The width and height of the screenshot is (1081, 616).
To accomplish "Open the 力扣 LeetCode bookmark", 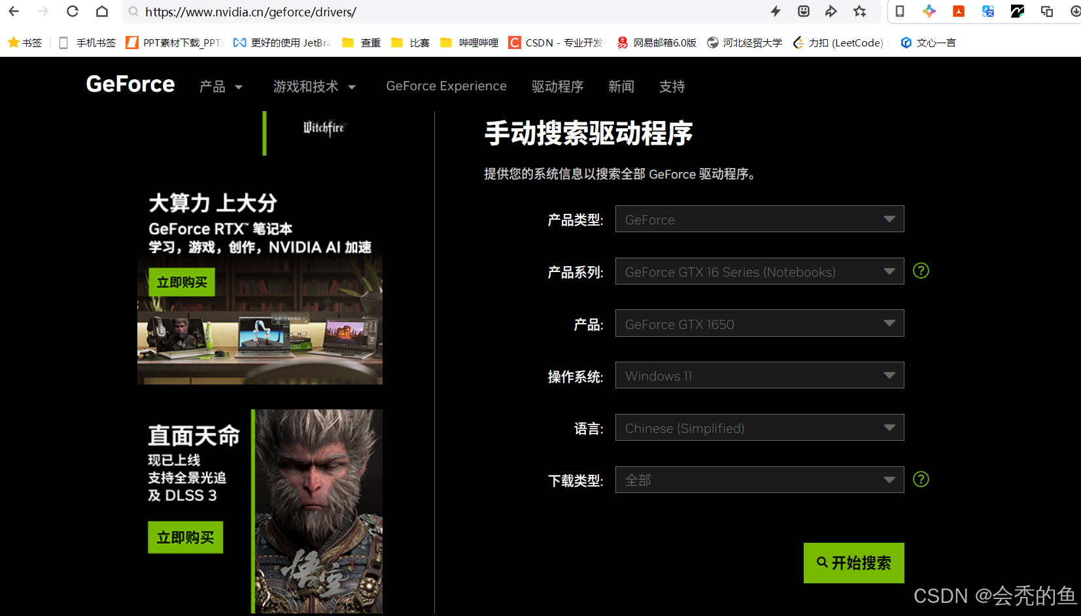I will point(839,43).
